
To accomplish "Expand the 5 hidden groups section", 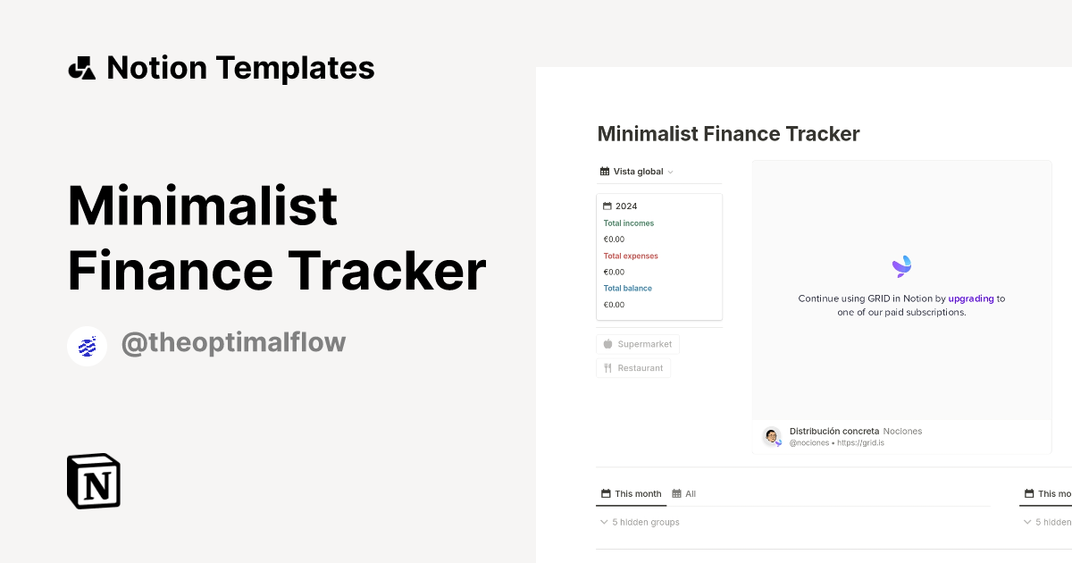I will point(640,522).
